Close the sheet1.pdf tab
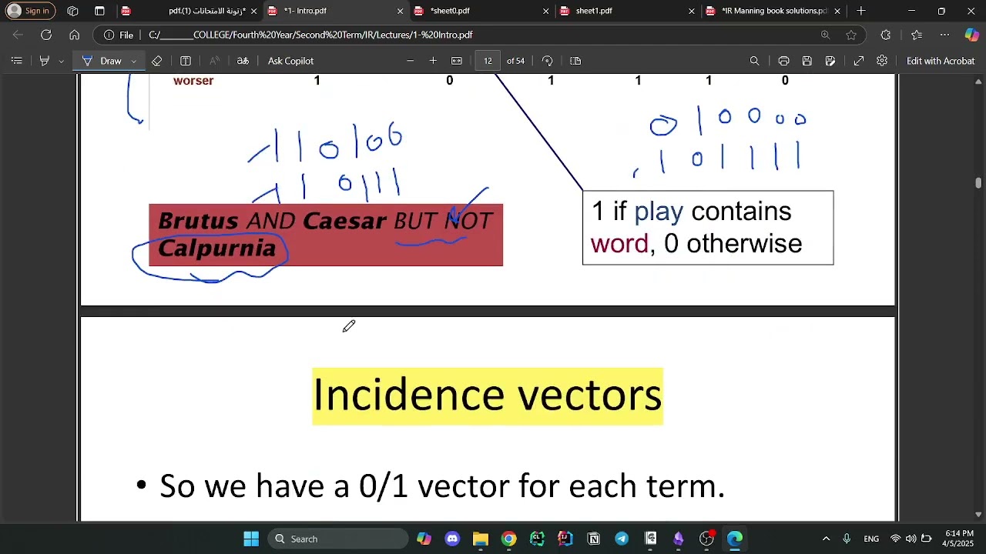 coord(691,11)
